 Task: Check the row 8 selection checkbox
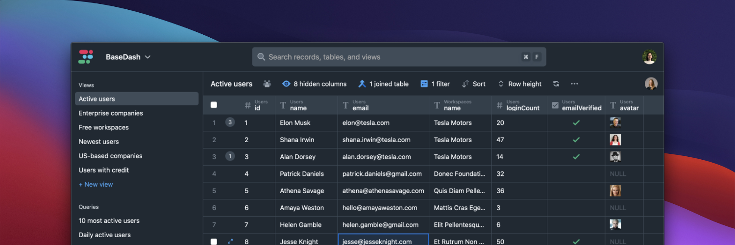[x=214, y=242]
